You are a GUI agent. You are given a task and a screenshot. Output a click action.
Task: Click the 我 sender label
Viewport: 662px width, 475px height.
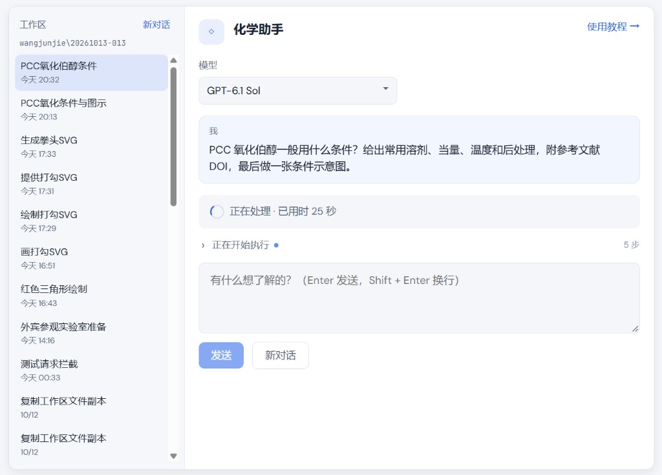coord(213,131)
